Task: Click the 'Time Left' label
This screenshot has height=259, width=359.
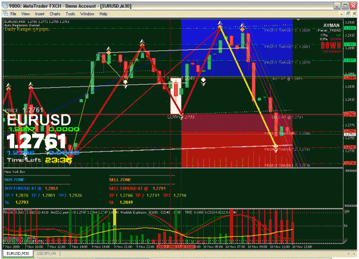Action: (x=24, y=160)
